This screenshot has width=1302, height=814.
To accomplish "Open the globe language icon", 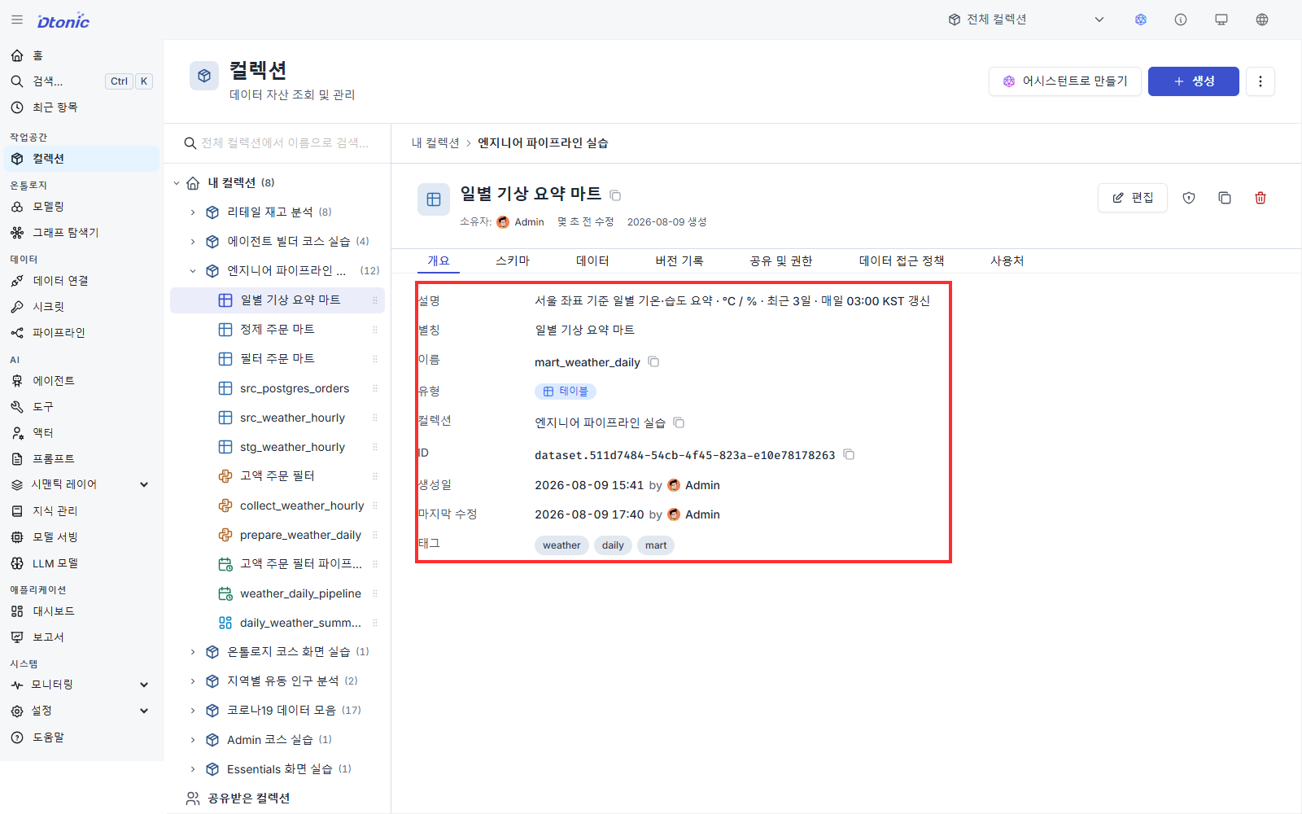I will (1262, 20).
